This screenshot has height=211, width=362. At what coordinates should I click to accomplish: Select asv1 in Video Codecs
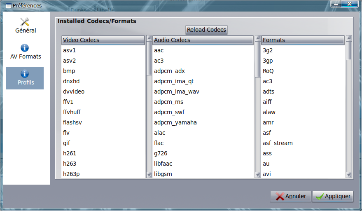coord(103,50)
